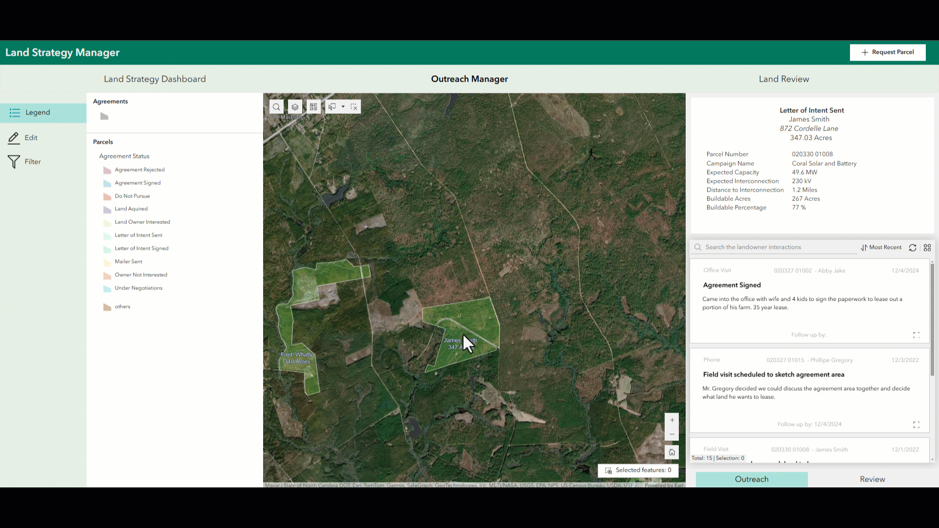
Task: Open the map search tool
Action: pos(276,107)
